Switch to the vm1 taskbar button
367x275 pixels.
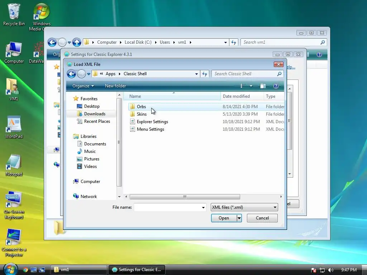(x=78, y=270)
